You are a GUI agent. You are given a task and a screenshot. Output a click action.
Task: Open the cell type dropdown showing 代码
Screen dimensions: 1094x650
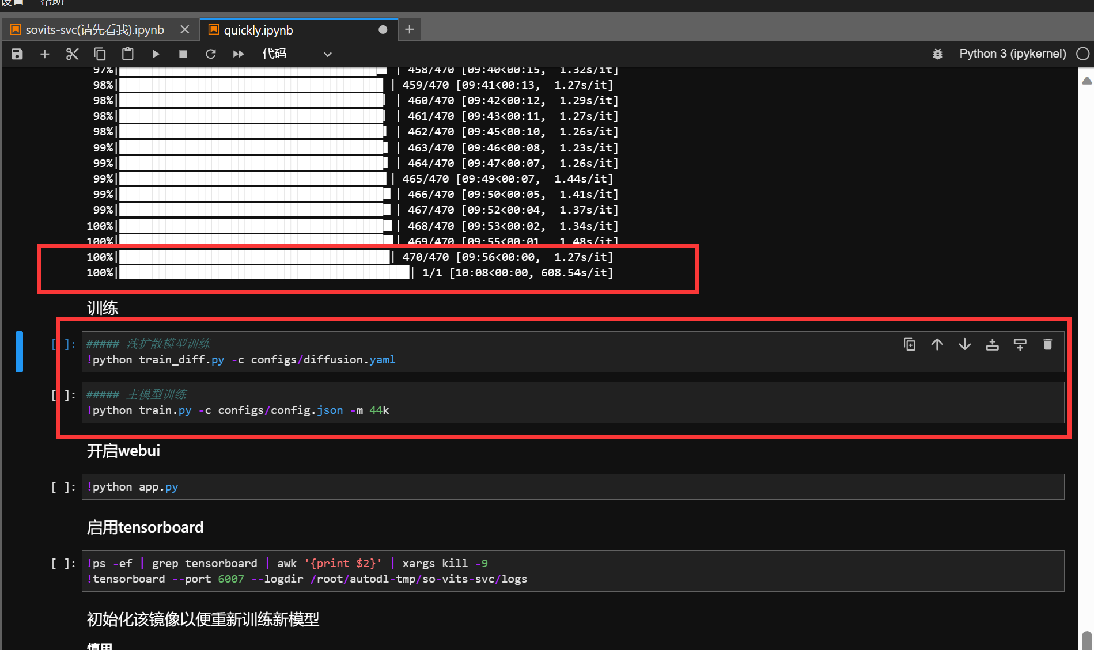pyautogui.click(x=297, y=54)
